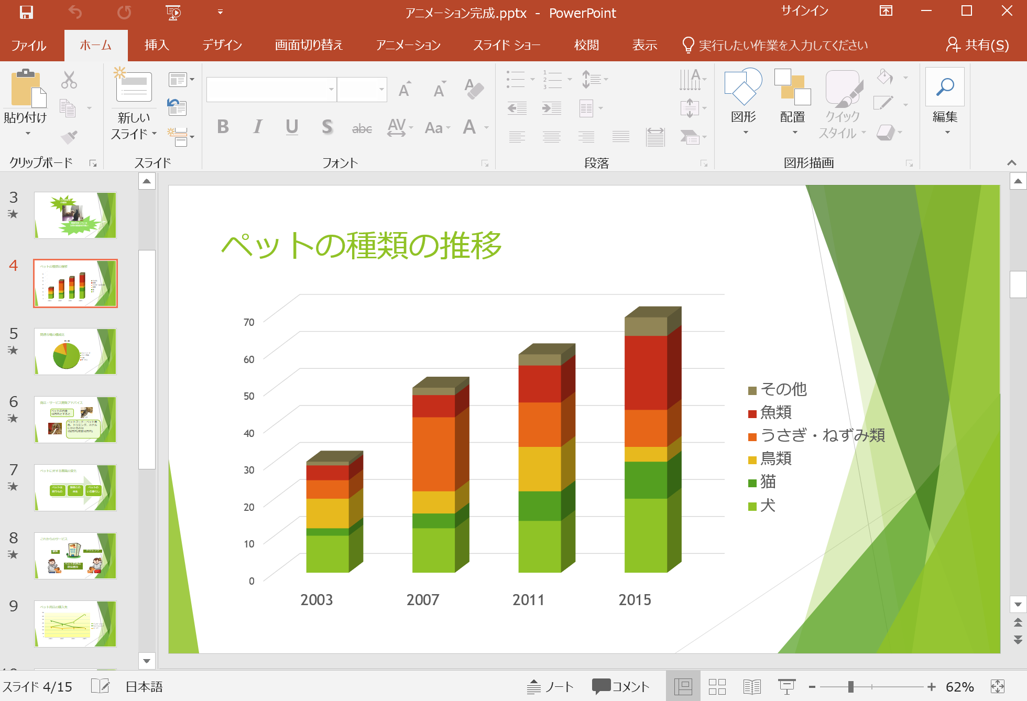Viewport: 1027px width, 701px height.
Task: Select slide 9 line chart thumbnail
Action: [75, 624]
